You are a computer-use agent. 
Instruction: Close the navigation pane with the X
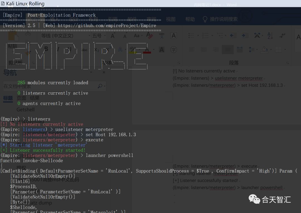coord(104,72)
